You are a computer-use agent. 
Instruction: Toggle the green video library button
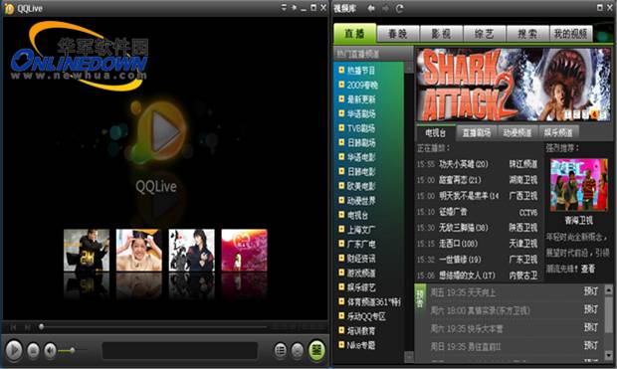[x=316, y=350]
